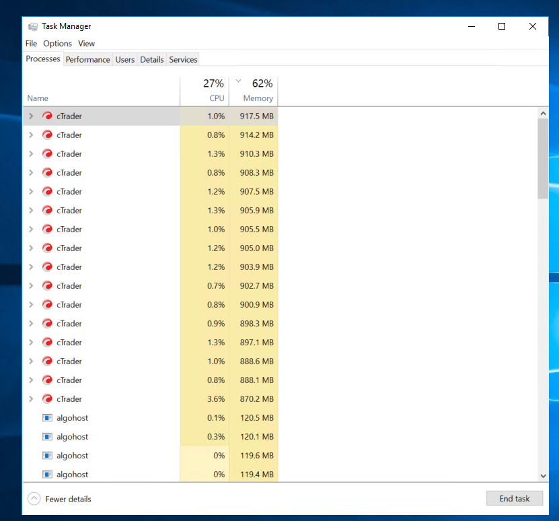Switch to the Performance tab
The image size is (559, 521).
[87, 60]
